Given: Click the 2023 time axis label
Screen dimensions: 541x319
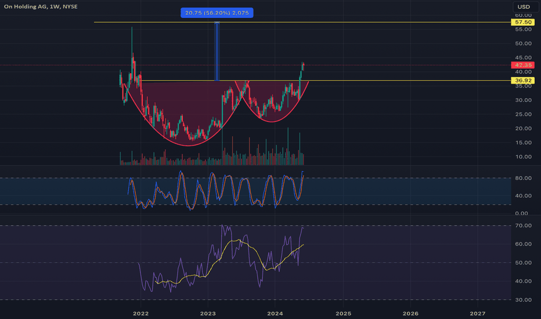Looking at the screenshot, I should point(208,313).
